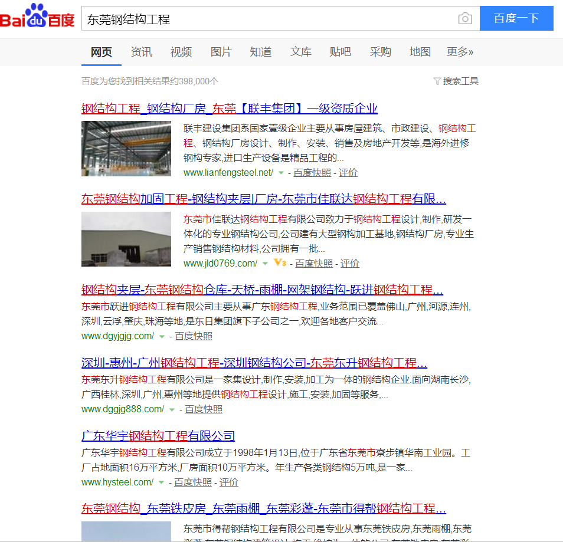The width and height of the screenshot is (563, 542).
Task: Click 评价 for hysteel.com result
Action: coord(229,482)
